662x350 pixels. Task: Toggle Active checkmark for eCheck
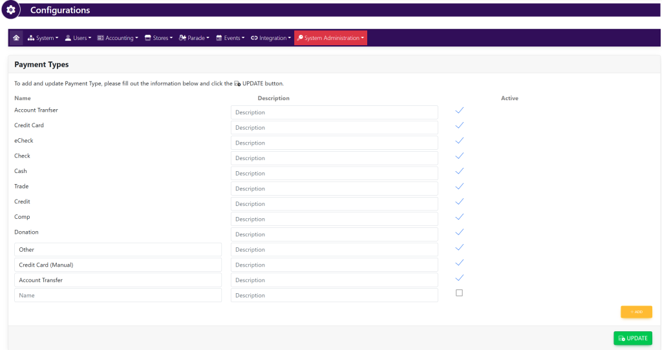tap(459, 141)
